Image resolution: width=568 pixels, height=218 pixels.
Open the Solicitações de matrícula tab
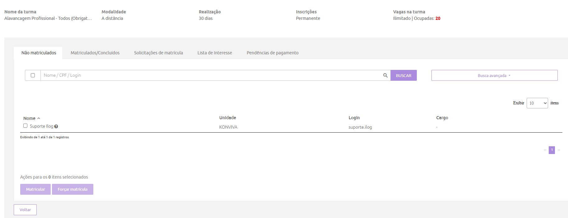tap(158, 53)
